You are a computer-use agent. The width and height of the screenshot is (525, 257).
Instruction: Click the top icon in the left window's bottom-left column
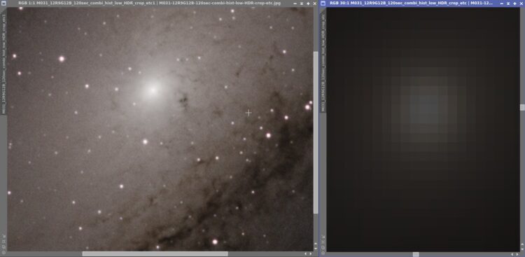coord(3,236)
